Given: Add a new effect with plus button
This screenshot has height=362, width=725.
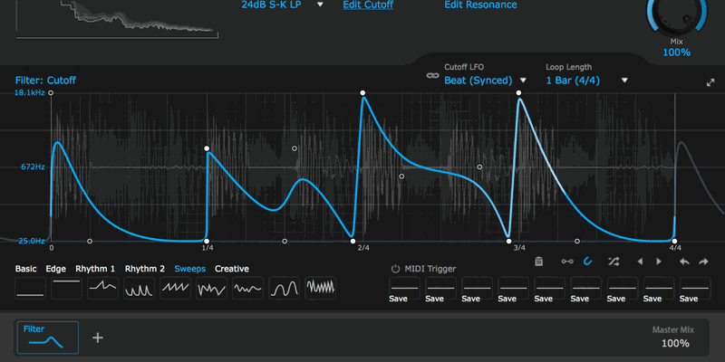Looking at the screenshot, I should [x=98, y=338].
